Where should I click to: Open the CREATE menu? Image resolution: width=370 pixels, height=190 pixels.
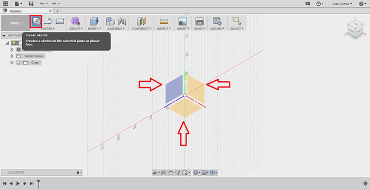coord(76,28)
